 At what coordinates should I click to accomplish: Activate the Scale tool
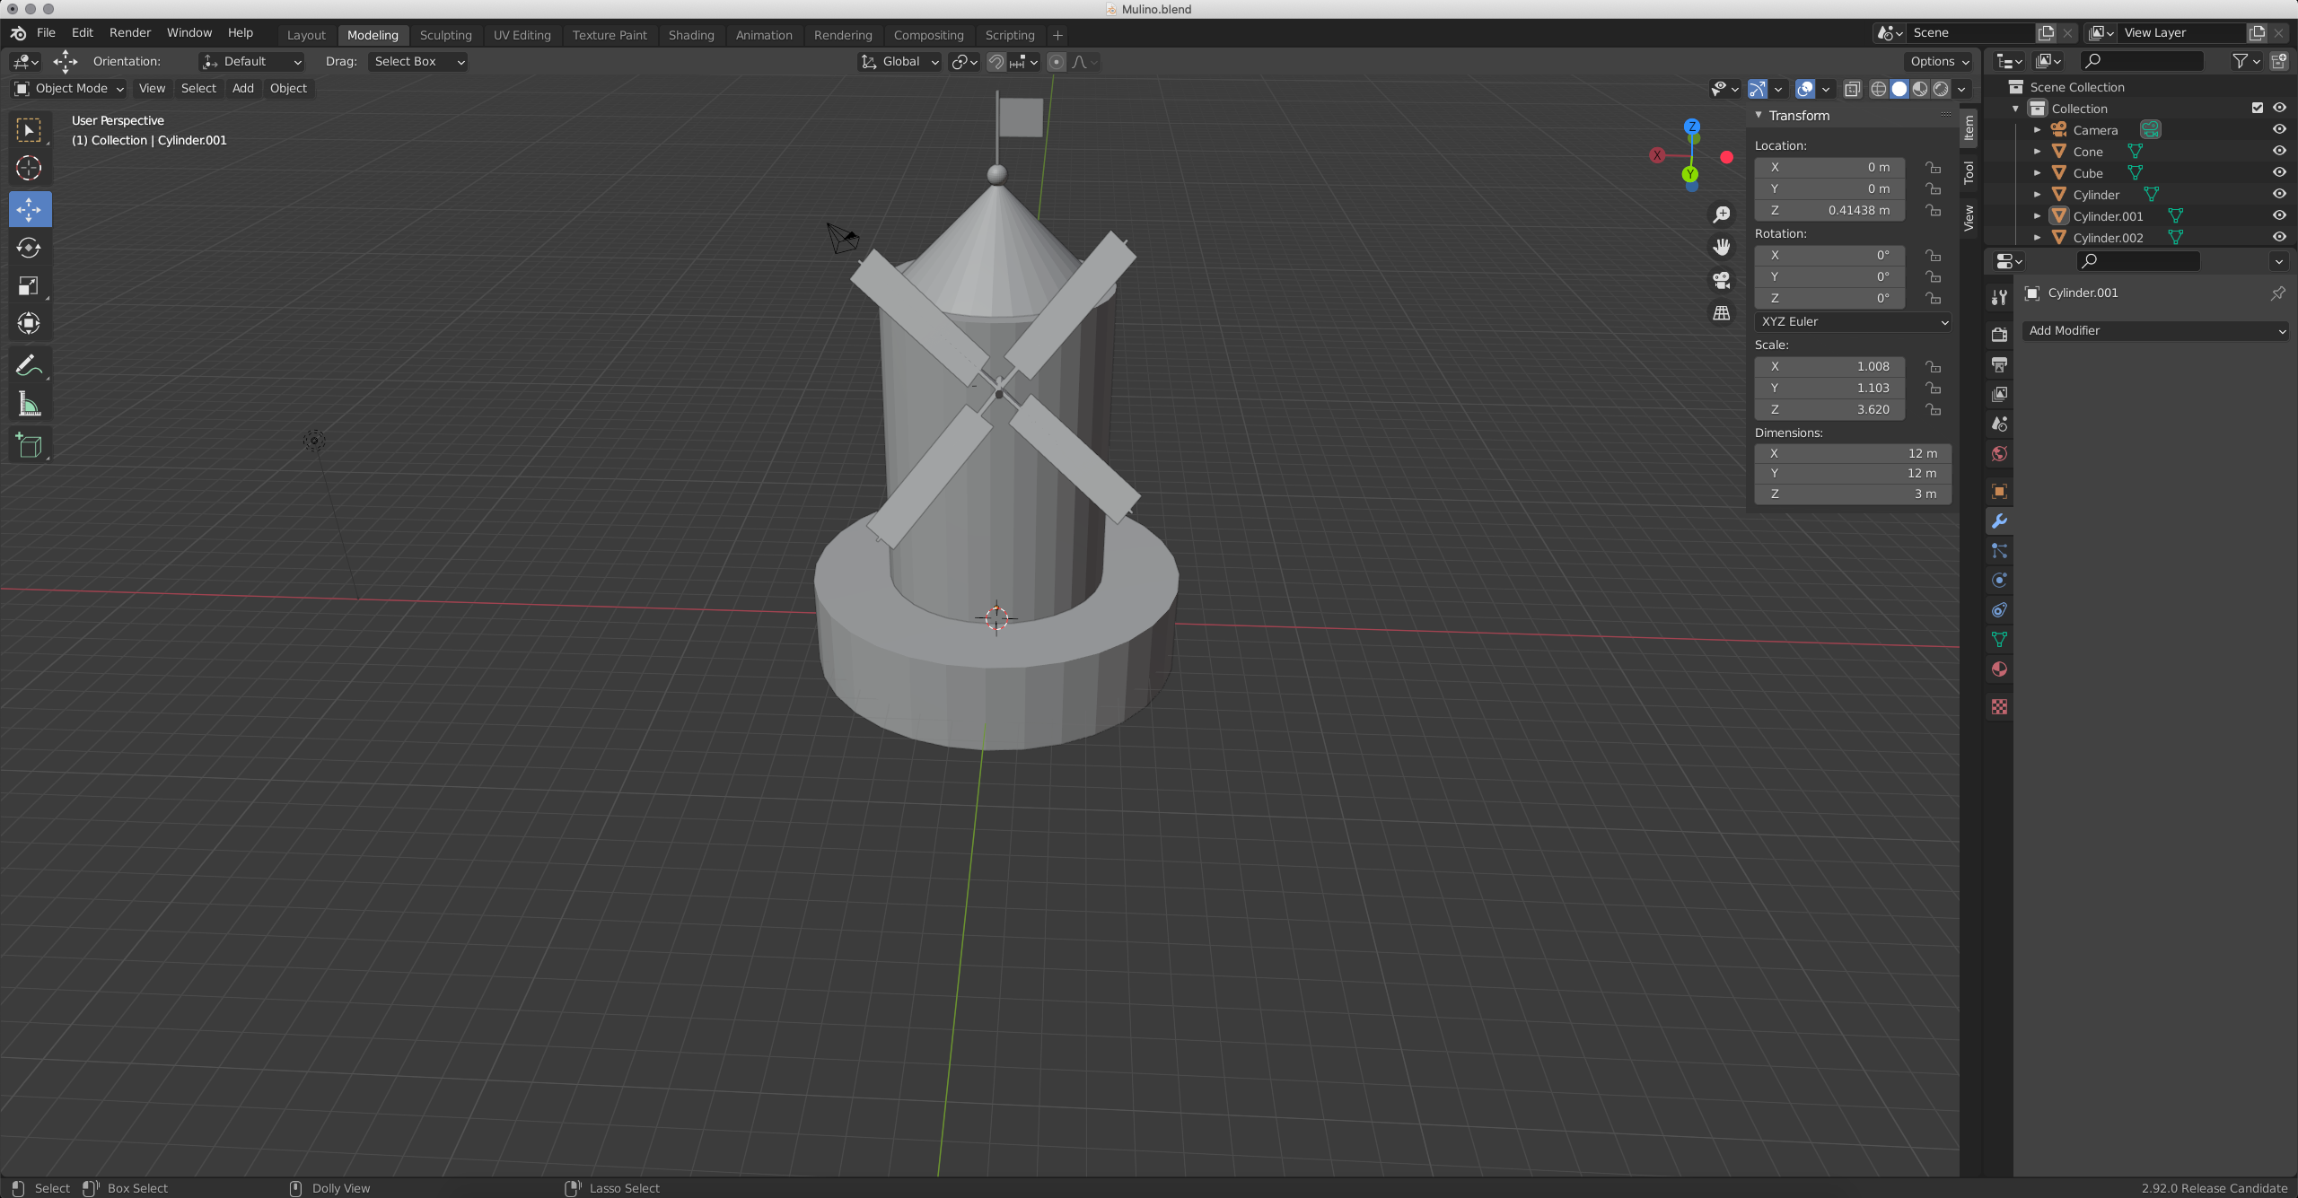(29, 286)
